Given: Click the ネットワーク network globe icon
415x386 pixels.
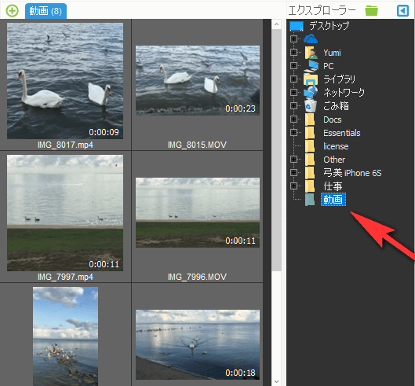Looking at the screenshot, I should click(311, 92).
